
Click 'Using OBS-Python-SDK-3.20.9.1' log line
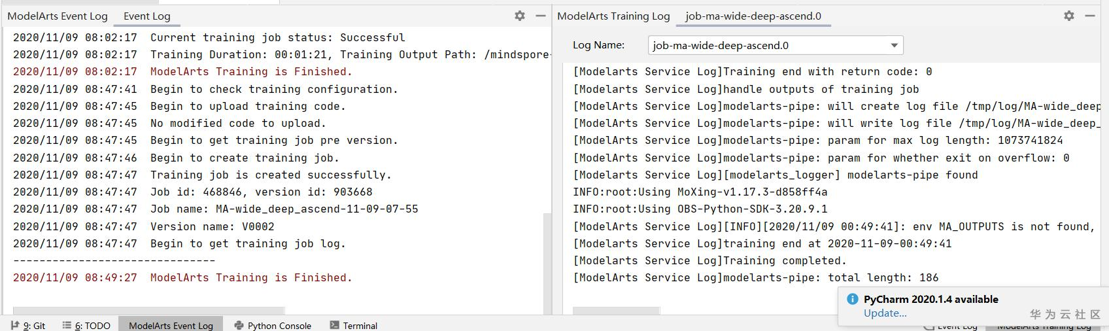700,209
